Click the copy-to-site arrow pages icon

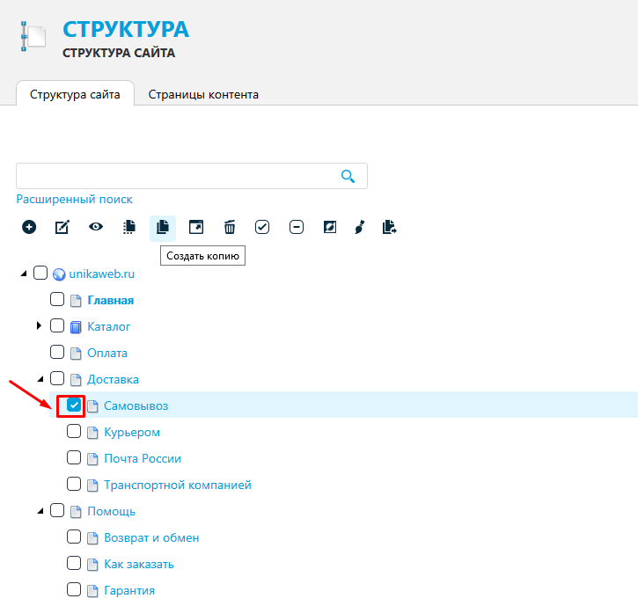(x=389, y=227)
